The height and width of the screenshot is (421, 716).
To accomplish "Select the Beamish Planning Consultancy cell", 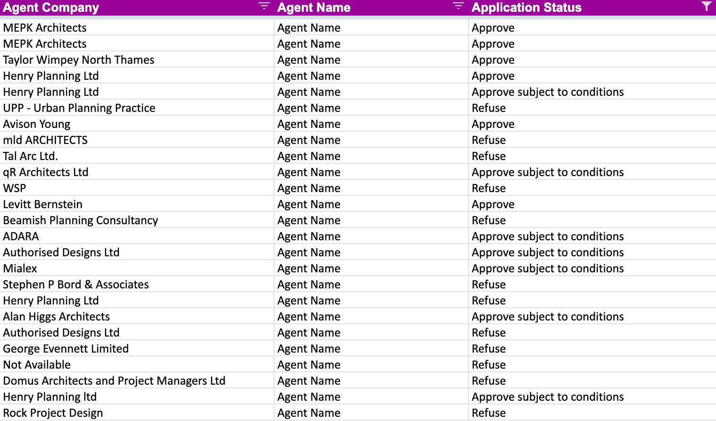I will click(x=81, y=220).
